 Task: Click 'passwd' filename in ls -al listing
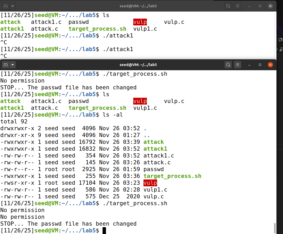(x=154, y=169)
